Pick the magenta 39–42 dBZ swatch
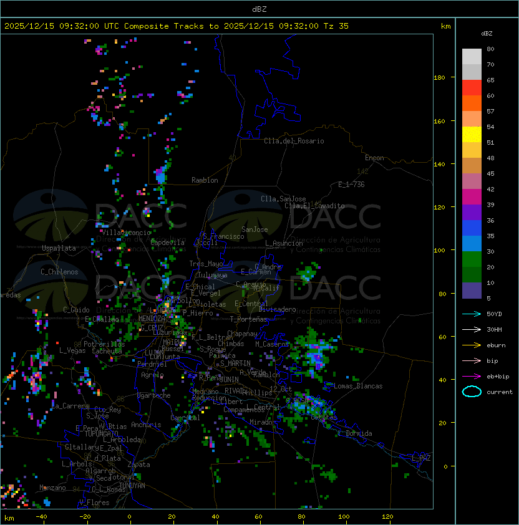 (x=472, y=196)
